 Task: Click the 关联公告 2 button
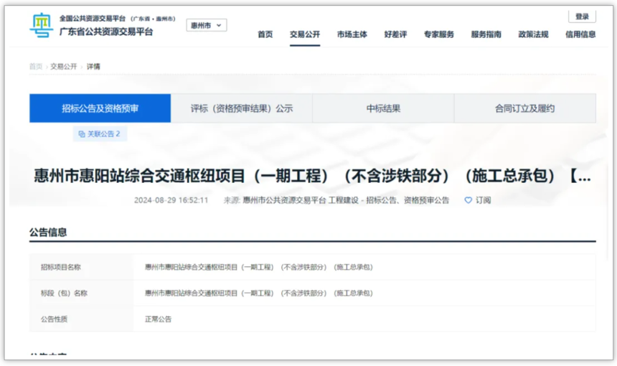click(x=100, y=134)
